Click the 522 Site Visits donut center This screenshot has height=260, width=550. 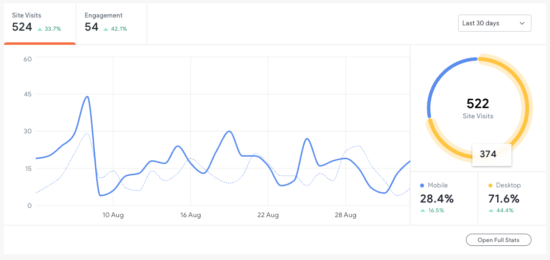(478, 108)
